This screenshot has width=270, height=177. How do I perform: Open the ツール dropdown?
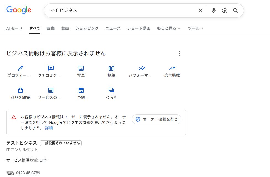click(195, 28)
